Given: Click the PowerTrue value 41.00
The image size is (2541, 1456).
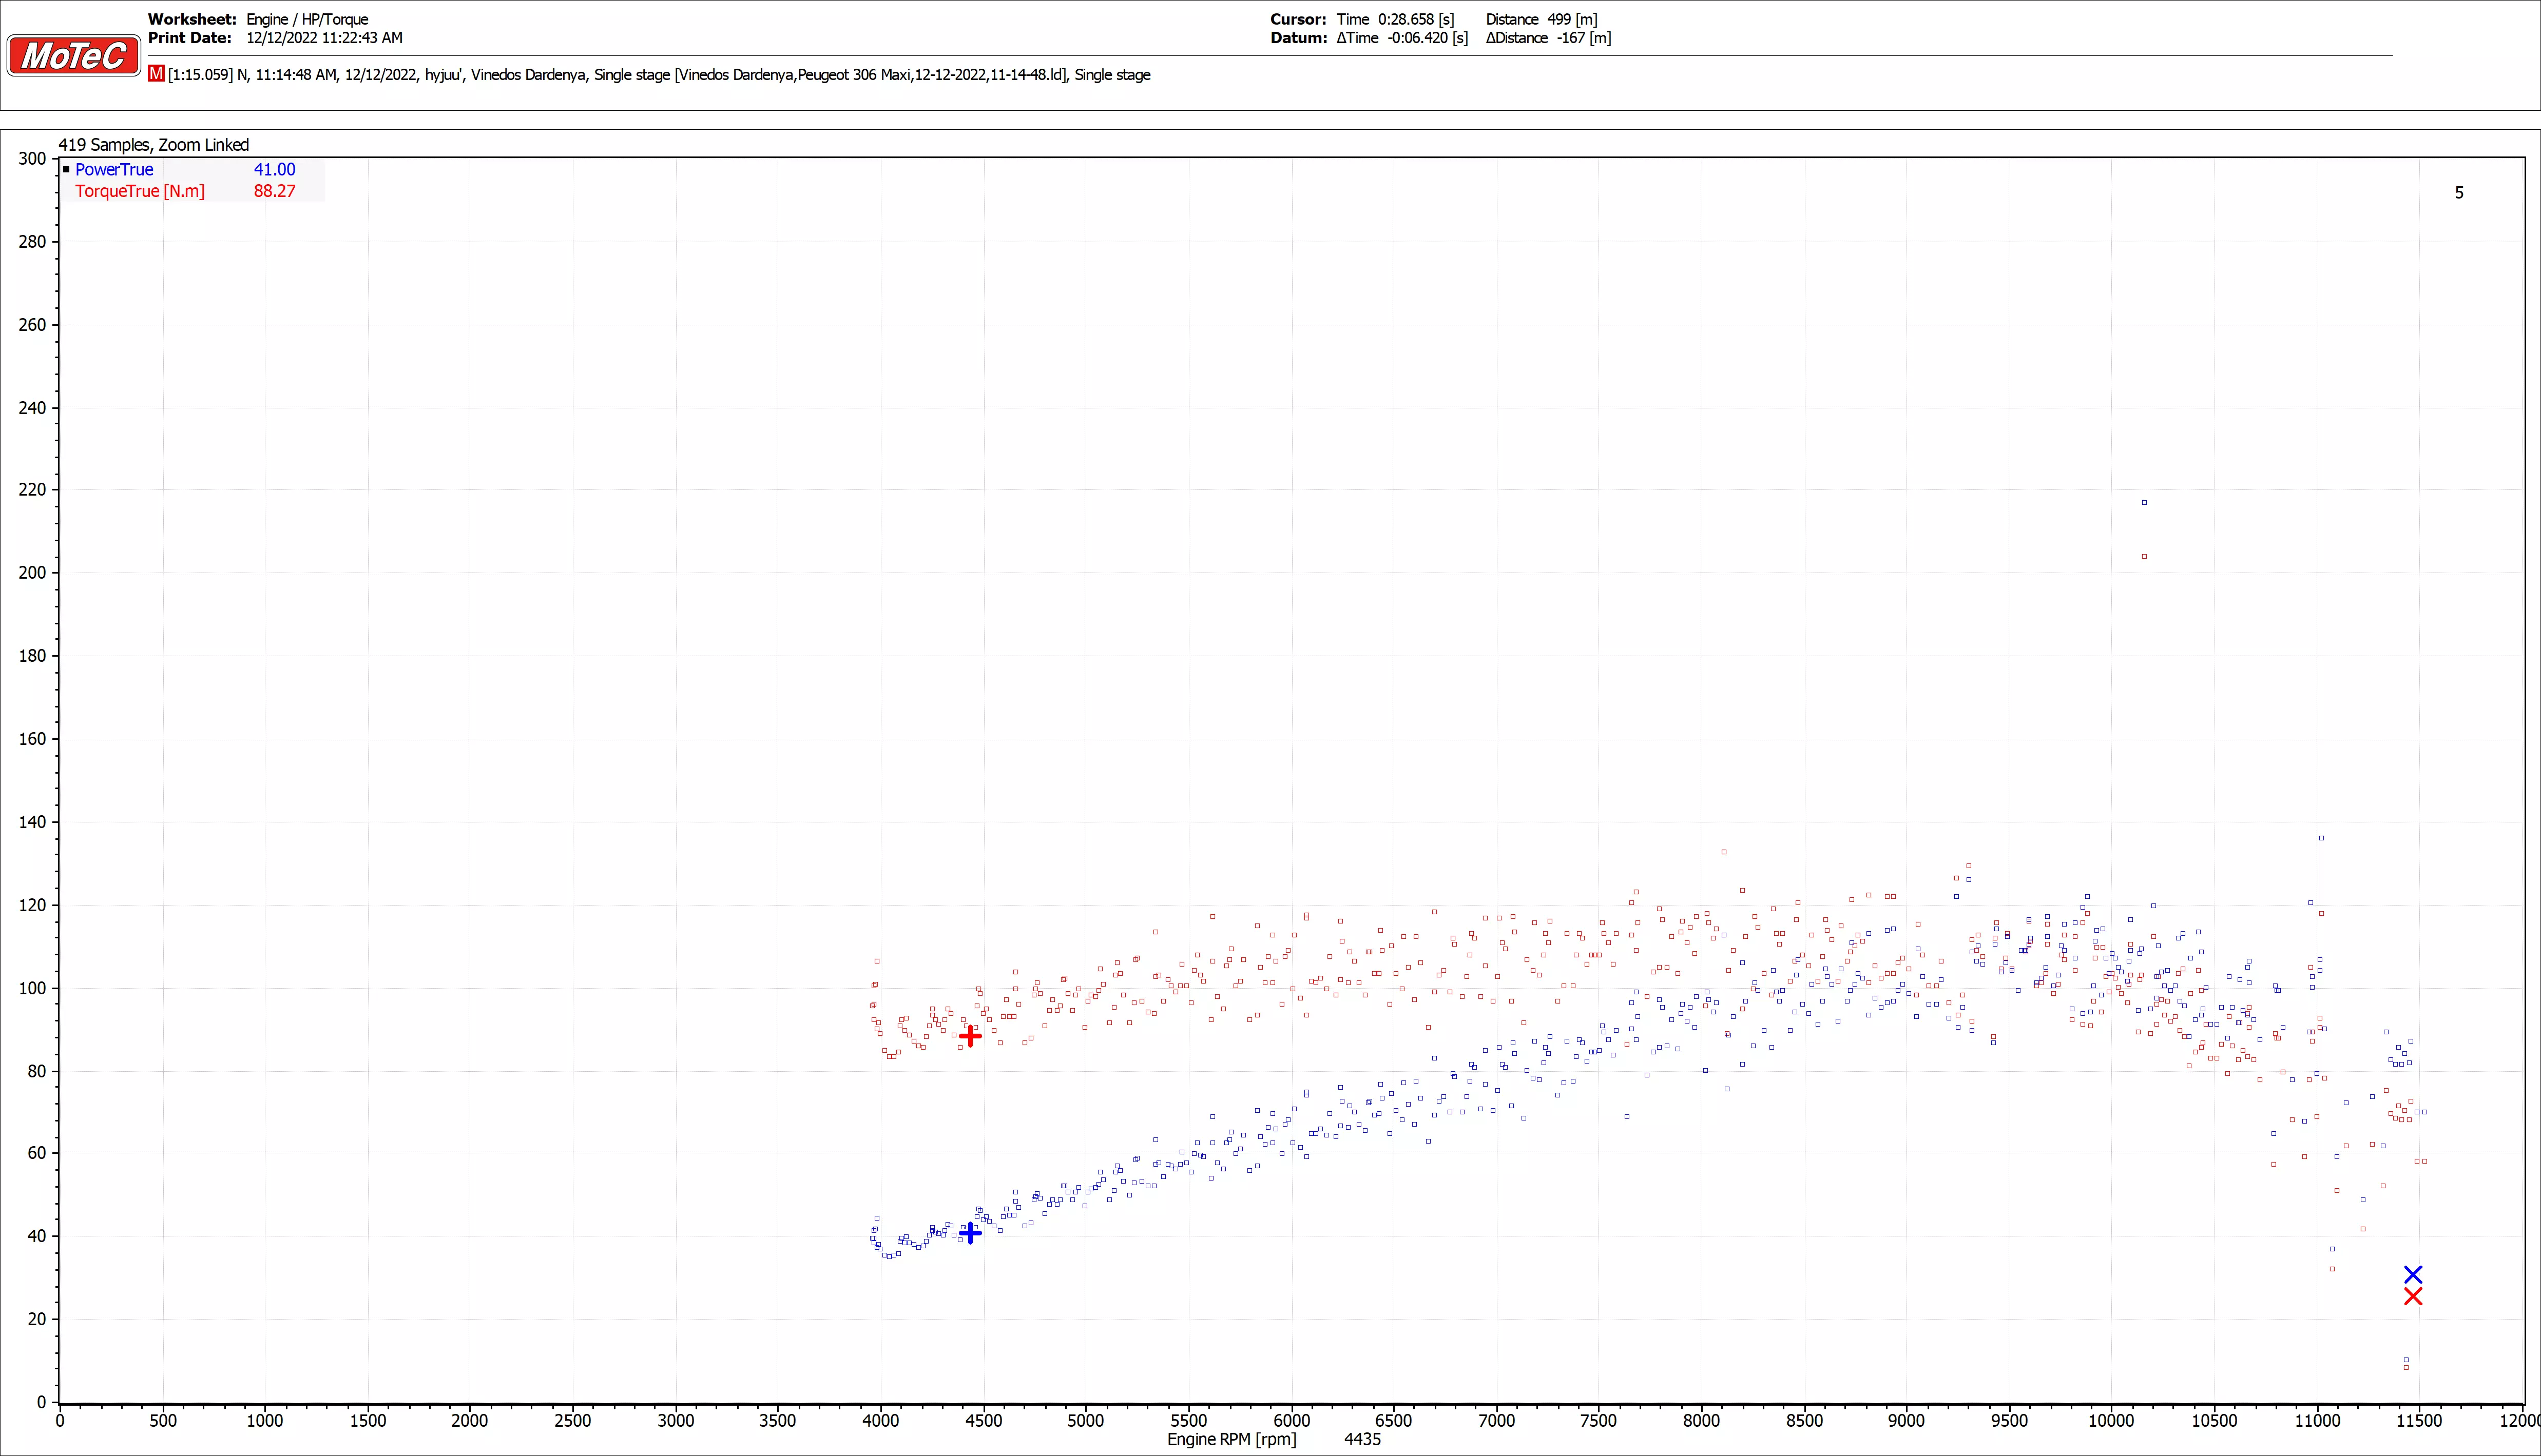Looking at the screenshot, I should click(274, 170).
